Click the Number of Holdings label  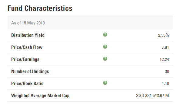[x=30, y=71]
